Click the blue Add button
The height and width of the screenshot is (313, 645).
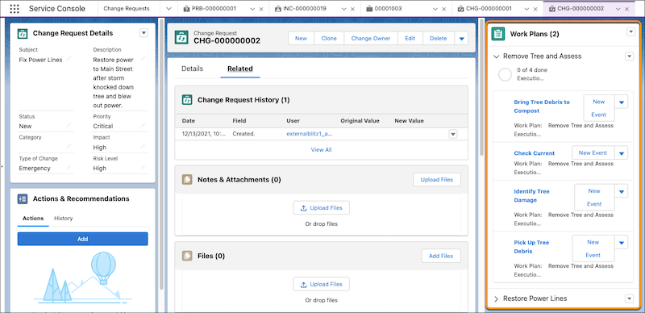click(x=83, y=239)
